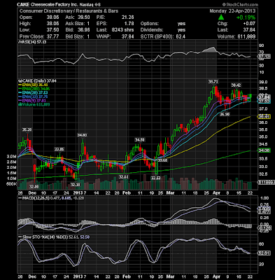This screenshot has height=280, width=275.
Task: Click the Ask Size value
Action: tap(88, 24)
